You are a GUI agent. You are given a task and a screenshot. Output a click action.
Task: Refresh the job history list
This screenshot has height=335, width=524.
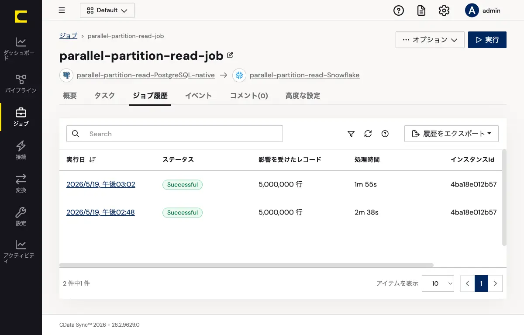coord(368,134)
